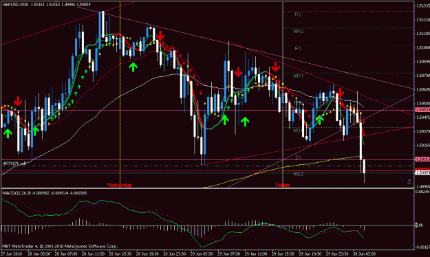
Task: Select the MR1 pivot level label
Action: [299, 76]
